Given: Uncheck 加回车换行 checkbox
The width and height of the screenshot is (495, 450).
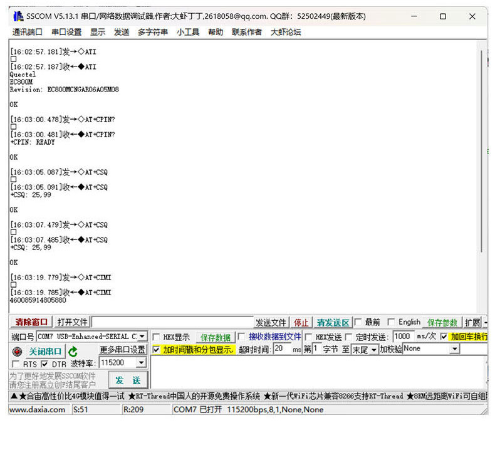Looking at the screenshot, I should click(444, 337).
